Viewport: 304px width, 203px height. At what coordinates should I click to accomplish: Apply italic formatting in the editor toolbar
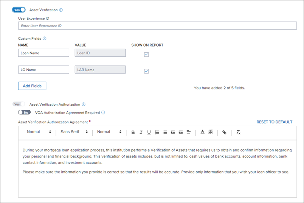coord(141,132)
